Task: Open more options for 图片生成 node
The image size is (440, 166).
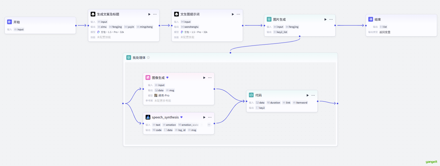Action: coord(331,20)
